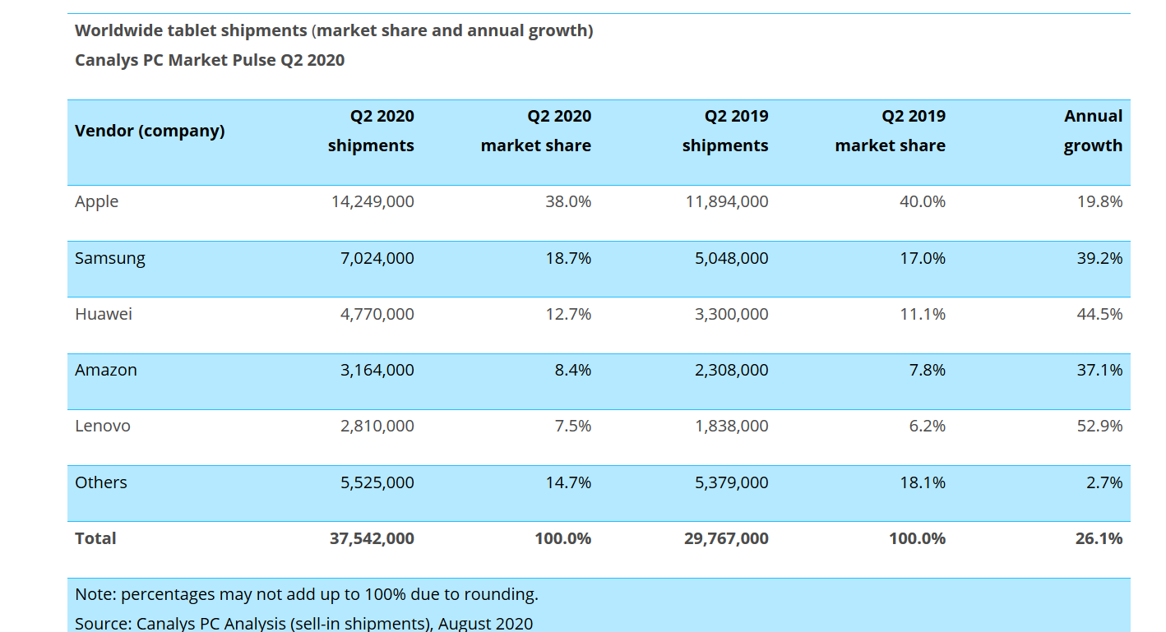Click the 'Source: Canalys PC Analysis' line

tap(304, 623)
